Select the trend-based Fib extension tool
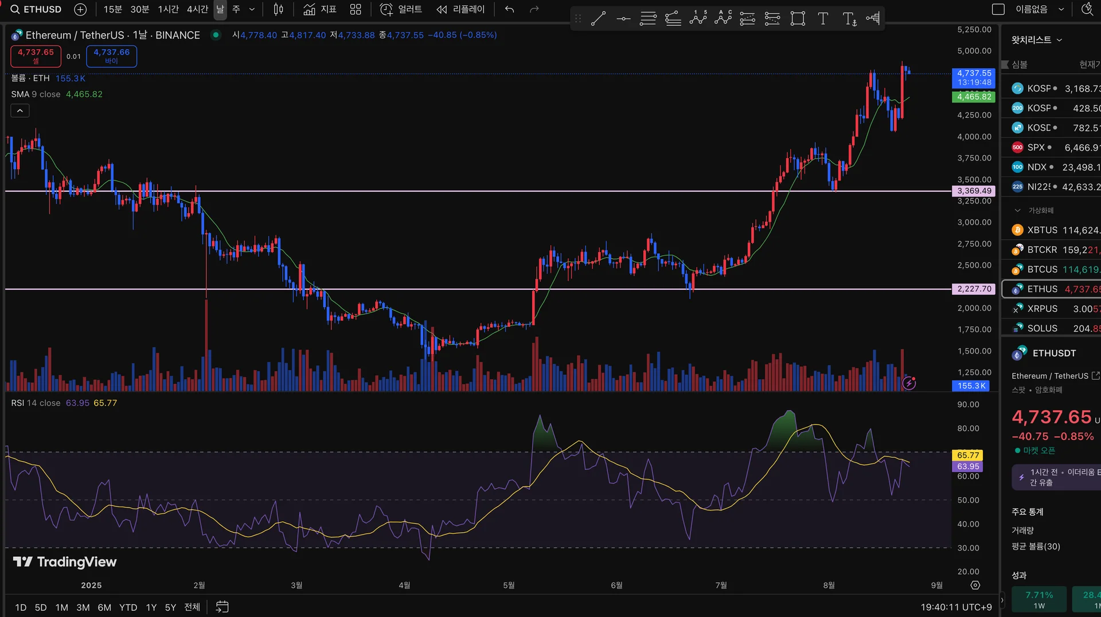The width and height of the screenshot is (1101, 617). tap(673, 19)
